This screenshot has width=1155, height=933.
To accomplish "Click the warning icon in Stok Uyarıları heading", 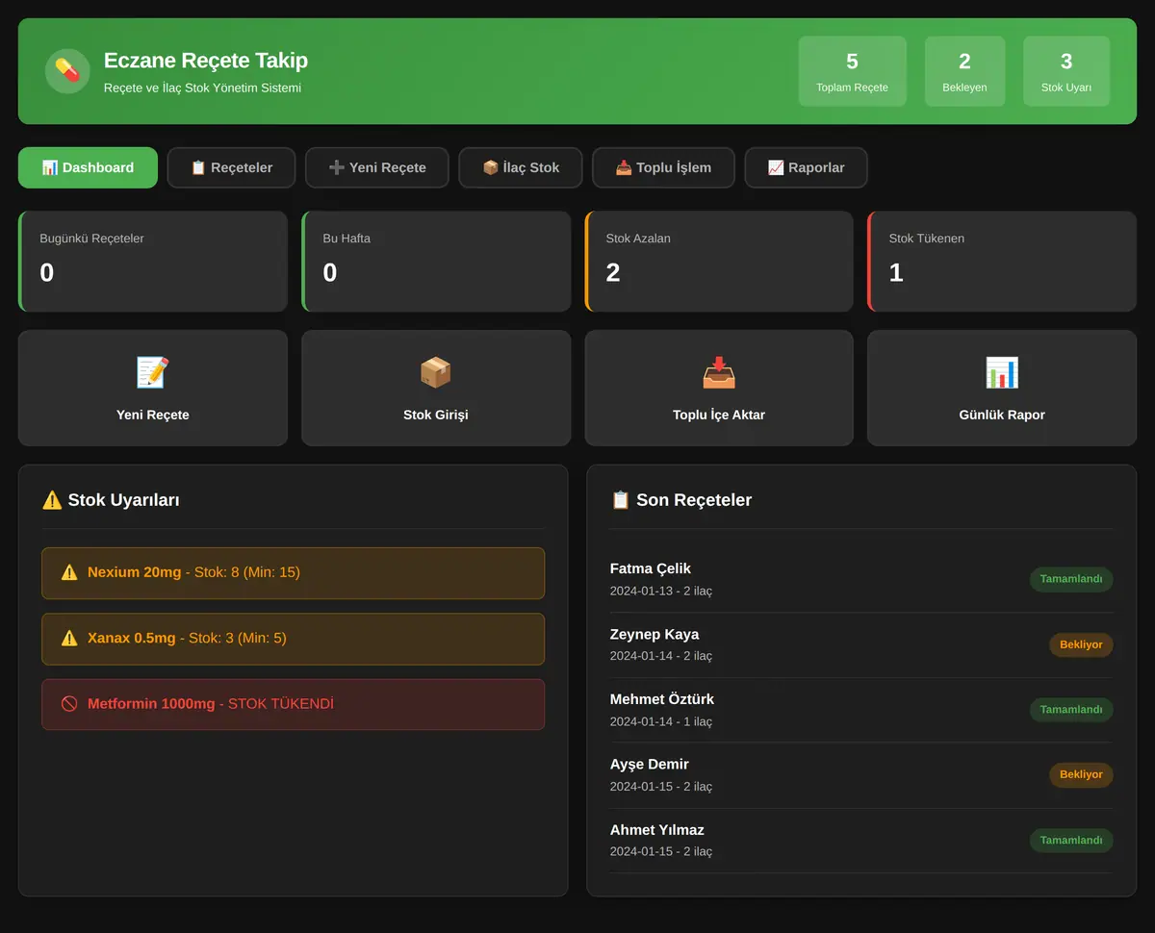I will (x=52, y=499).
